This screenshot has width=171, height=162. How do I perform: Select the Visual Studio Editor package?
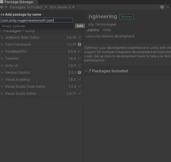pos(41,93)
